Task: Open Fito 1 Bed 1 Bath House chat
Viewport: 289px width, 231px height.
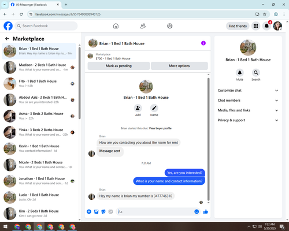Action: [39, 84]
